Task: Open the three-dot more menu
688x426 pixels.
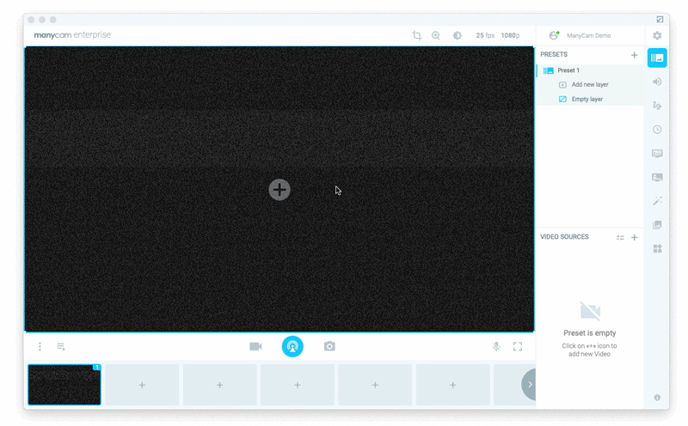Action: click(x=40, y=347)
